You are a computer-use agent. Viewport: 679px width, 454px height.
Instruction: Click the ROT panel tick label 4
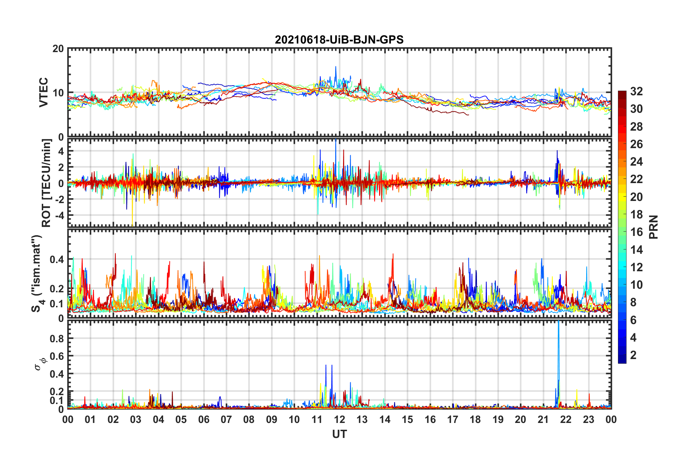(x=61, y=151)
